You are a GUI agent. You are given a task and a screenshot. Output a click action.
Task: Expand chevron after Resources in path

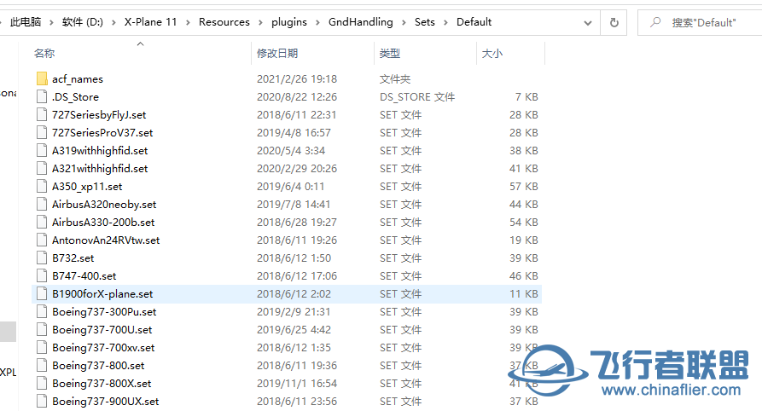(260, 22)
